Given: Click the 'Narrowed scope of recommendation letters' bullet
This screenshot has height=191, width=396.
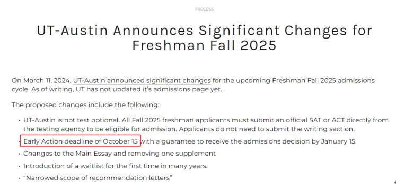Looking at the screenshot, I should [98, 178].
